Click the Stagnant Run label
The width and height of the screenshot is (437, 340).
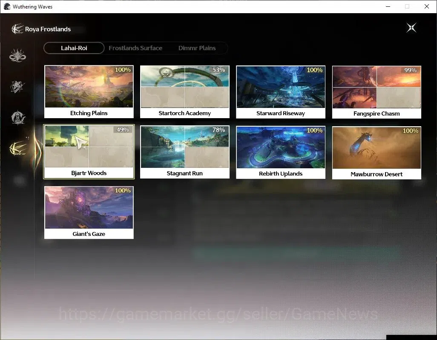pyautogui.click(x=185, y=173)
